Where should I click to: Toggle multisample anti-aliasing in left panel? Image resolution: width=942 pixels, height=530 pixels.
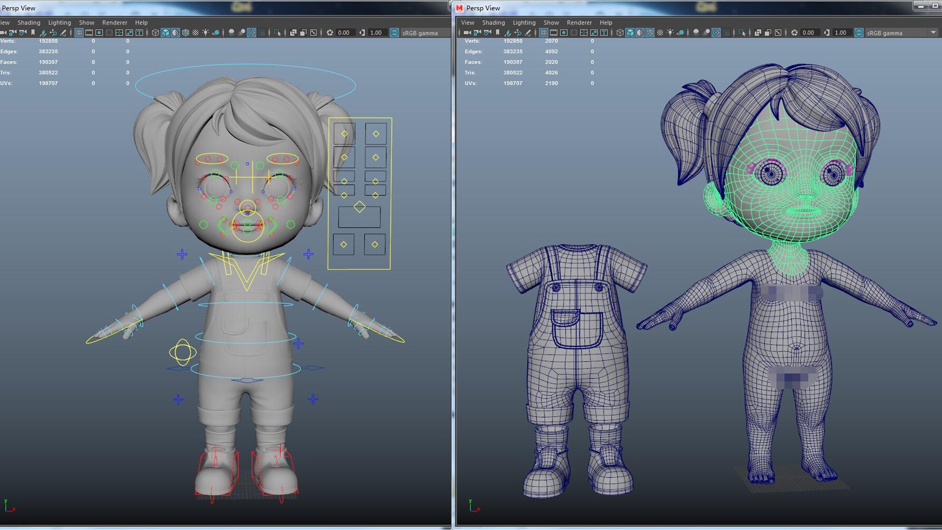[252, 33]
